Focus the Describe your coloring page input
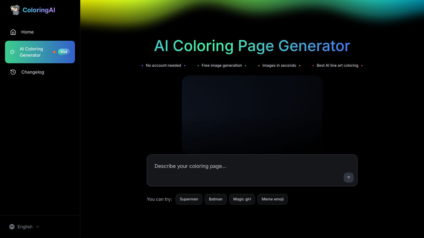This screenshot has height=238, width=424. [252, 170]
